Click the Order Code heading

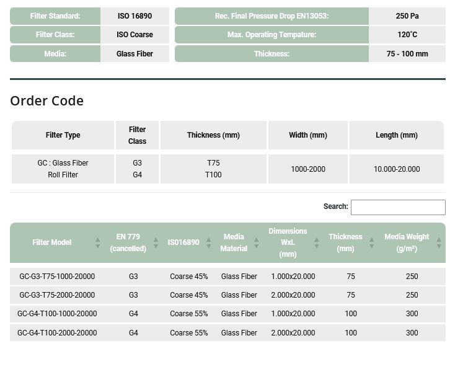47,100
